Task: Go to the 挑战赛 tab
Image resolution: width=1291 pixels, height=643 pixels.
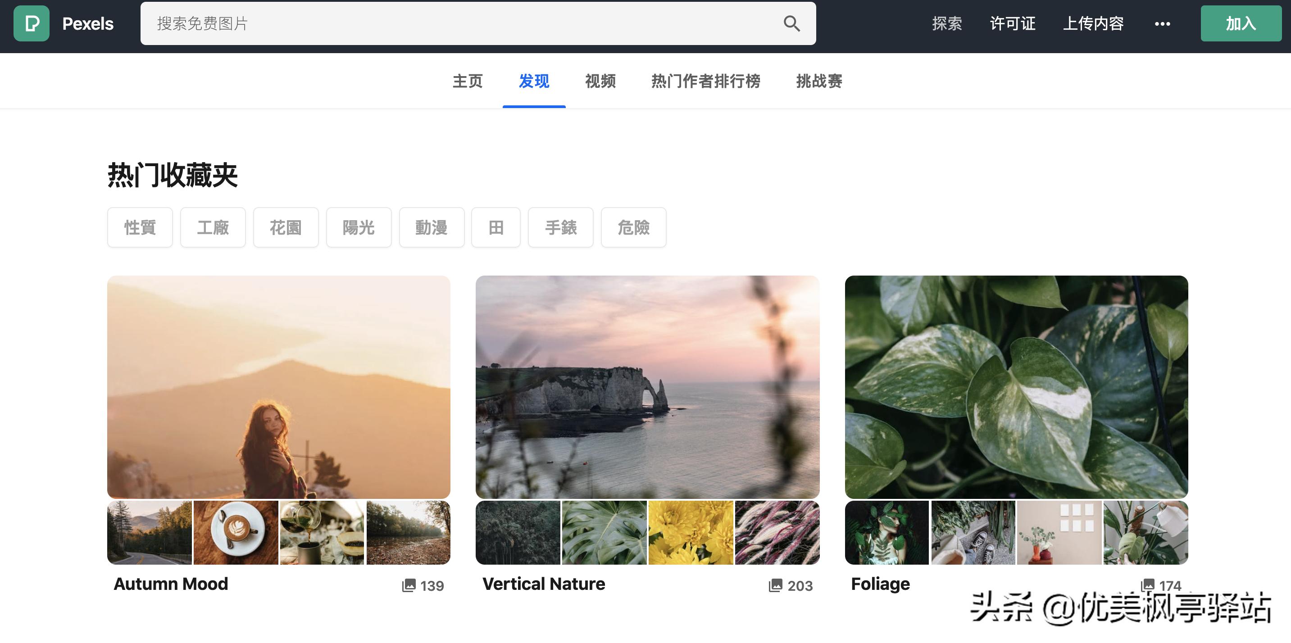Action: point(819,81)
